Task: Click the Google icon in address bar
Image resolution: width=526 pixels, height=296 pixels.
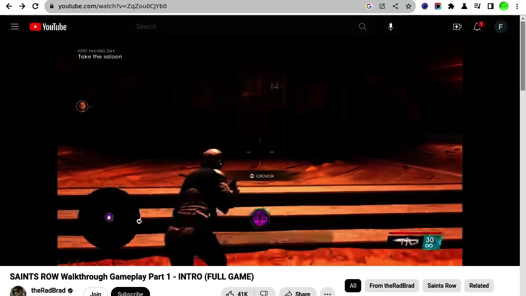Action: click(x=369, y=6)
